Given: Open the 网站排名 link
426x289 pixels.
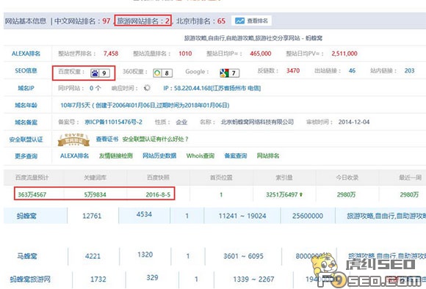Looking at the screenshot, I should (x=268, y=156).
